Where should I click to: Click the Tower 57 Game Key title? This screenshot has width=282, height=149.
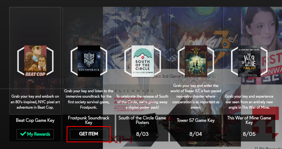tap(196, 120)
